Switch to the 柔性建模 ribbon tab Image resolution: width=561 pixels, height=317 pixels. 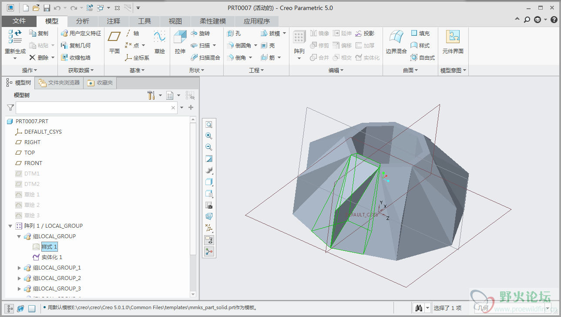click(x=213, y=21)
